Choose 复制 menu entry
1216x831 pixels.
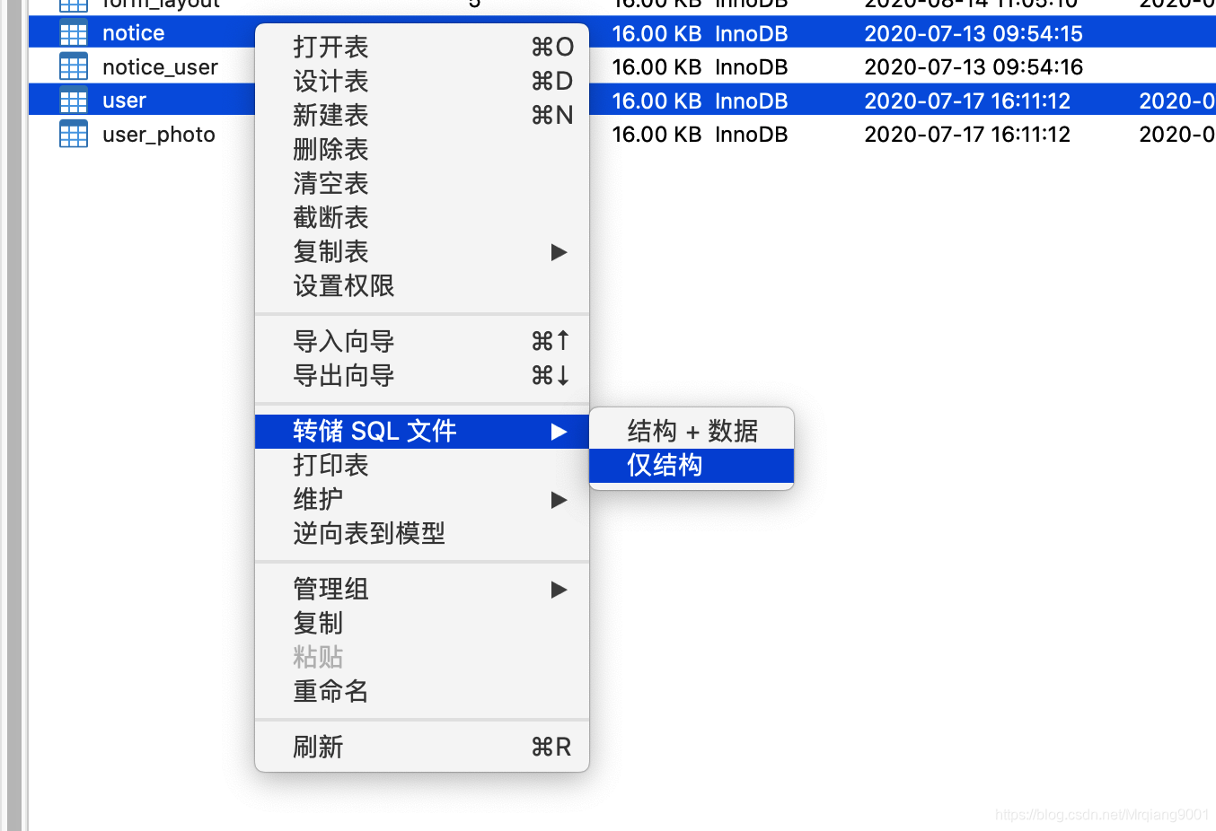422,623
